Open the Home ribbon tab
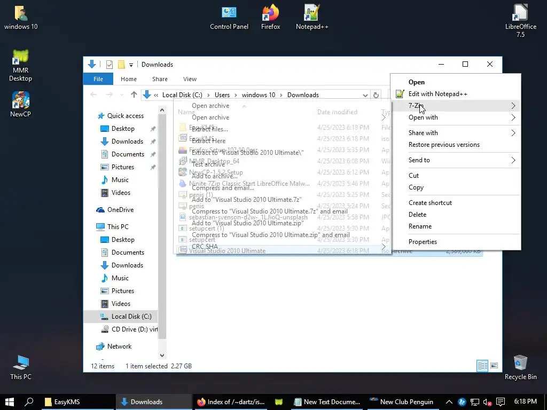The width and height of the screenshot is (547, 410). click(129, 79)
